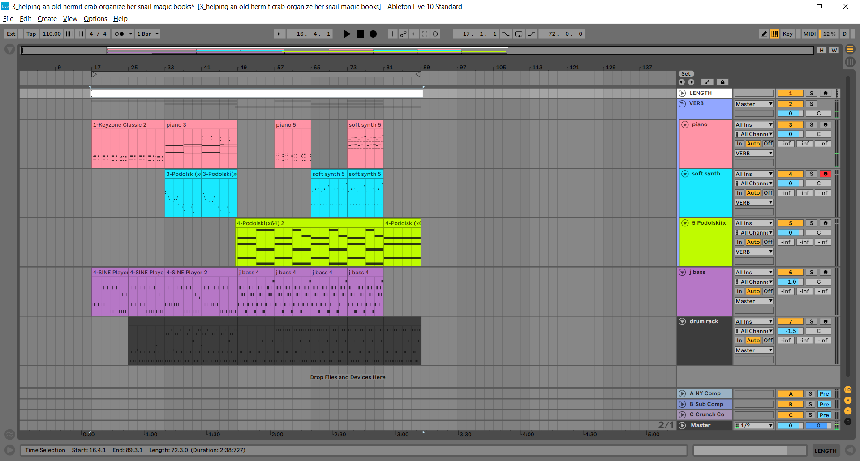
Task: Open the Create menu
Action: [47, 19]
